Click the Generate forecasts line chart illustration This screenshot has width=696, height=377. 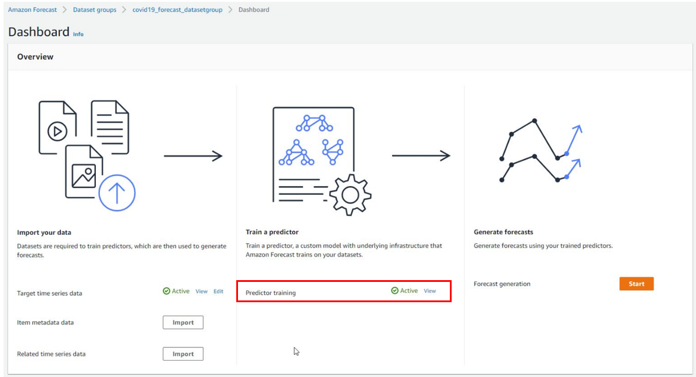pos(540,151)
